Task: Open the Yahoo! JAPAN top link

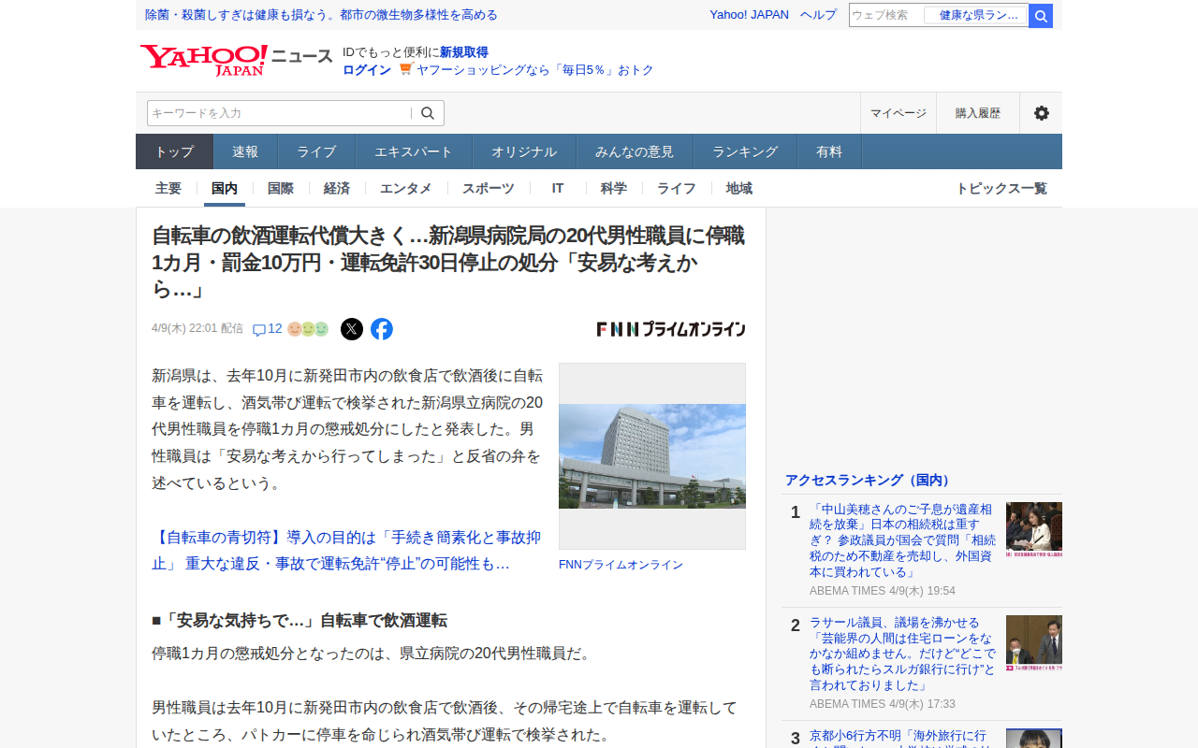Action: tap(749, 15)
